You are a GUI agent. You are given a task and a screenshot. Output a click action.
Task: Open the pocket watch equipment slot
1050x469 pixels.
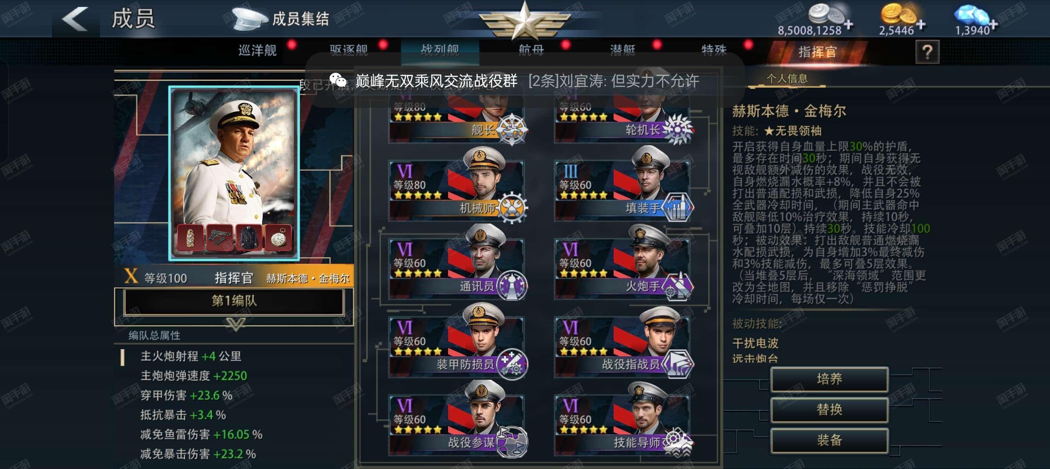(x=278, y=238)
